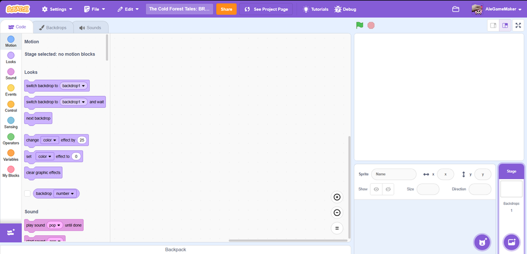Click Choose a Sprite cat button
The width and height of the screenshot is (527, 254).
(482, 242)
